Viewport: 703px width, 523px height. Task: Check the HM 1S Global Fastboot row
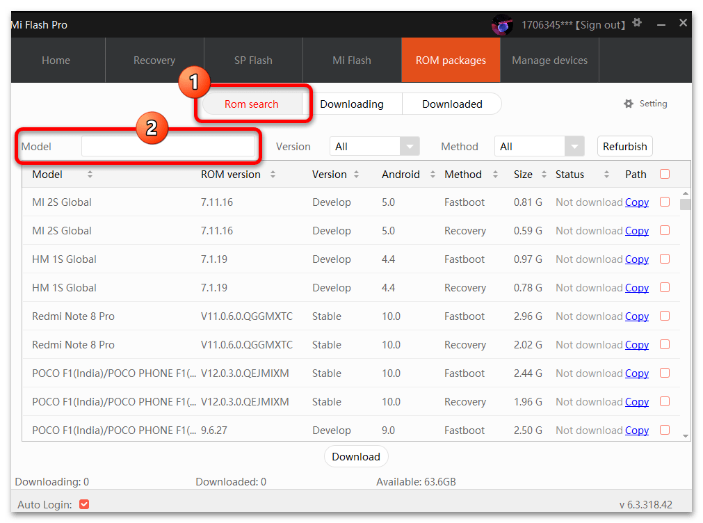click(665, 259)
